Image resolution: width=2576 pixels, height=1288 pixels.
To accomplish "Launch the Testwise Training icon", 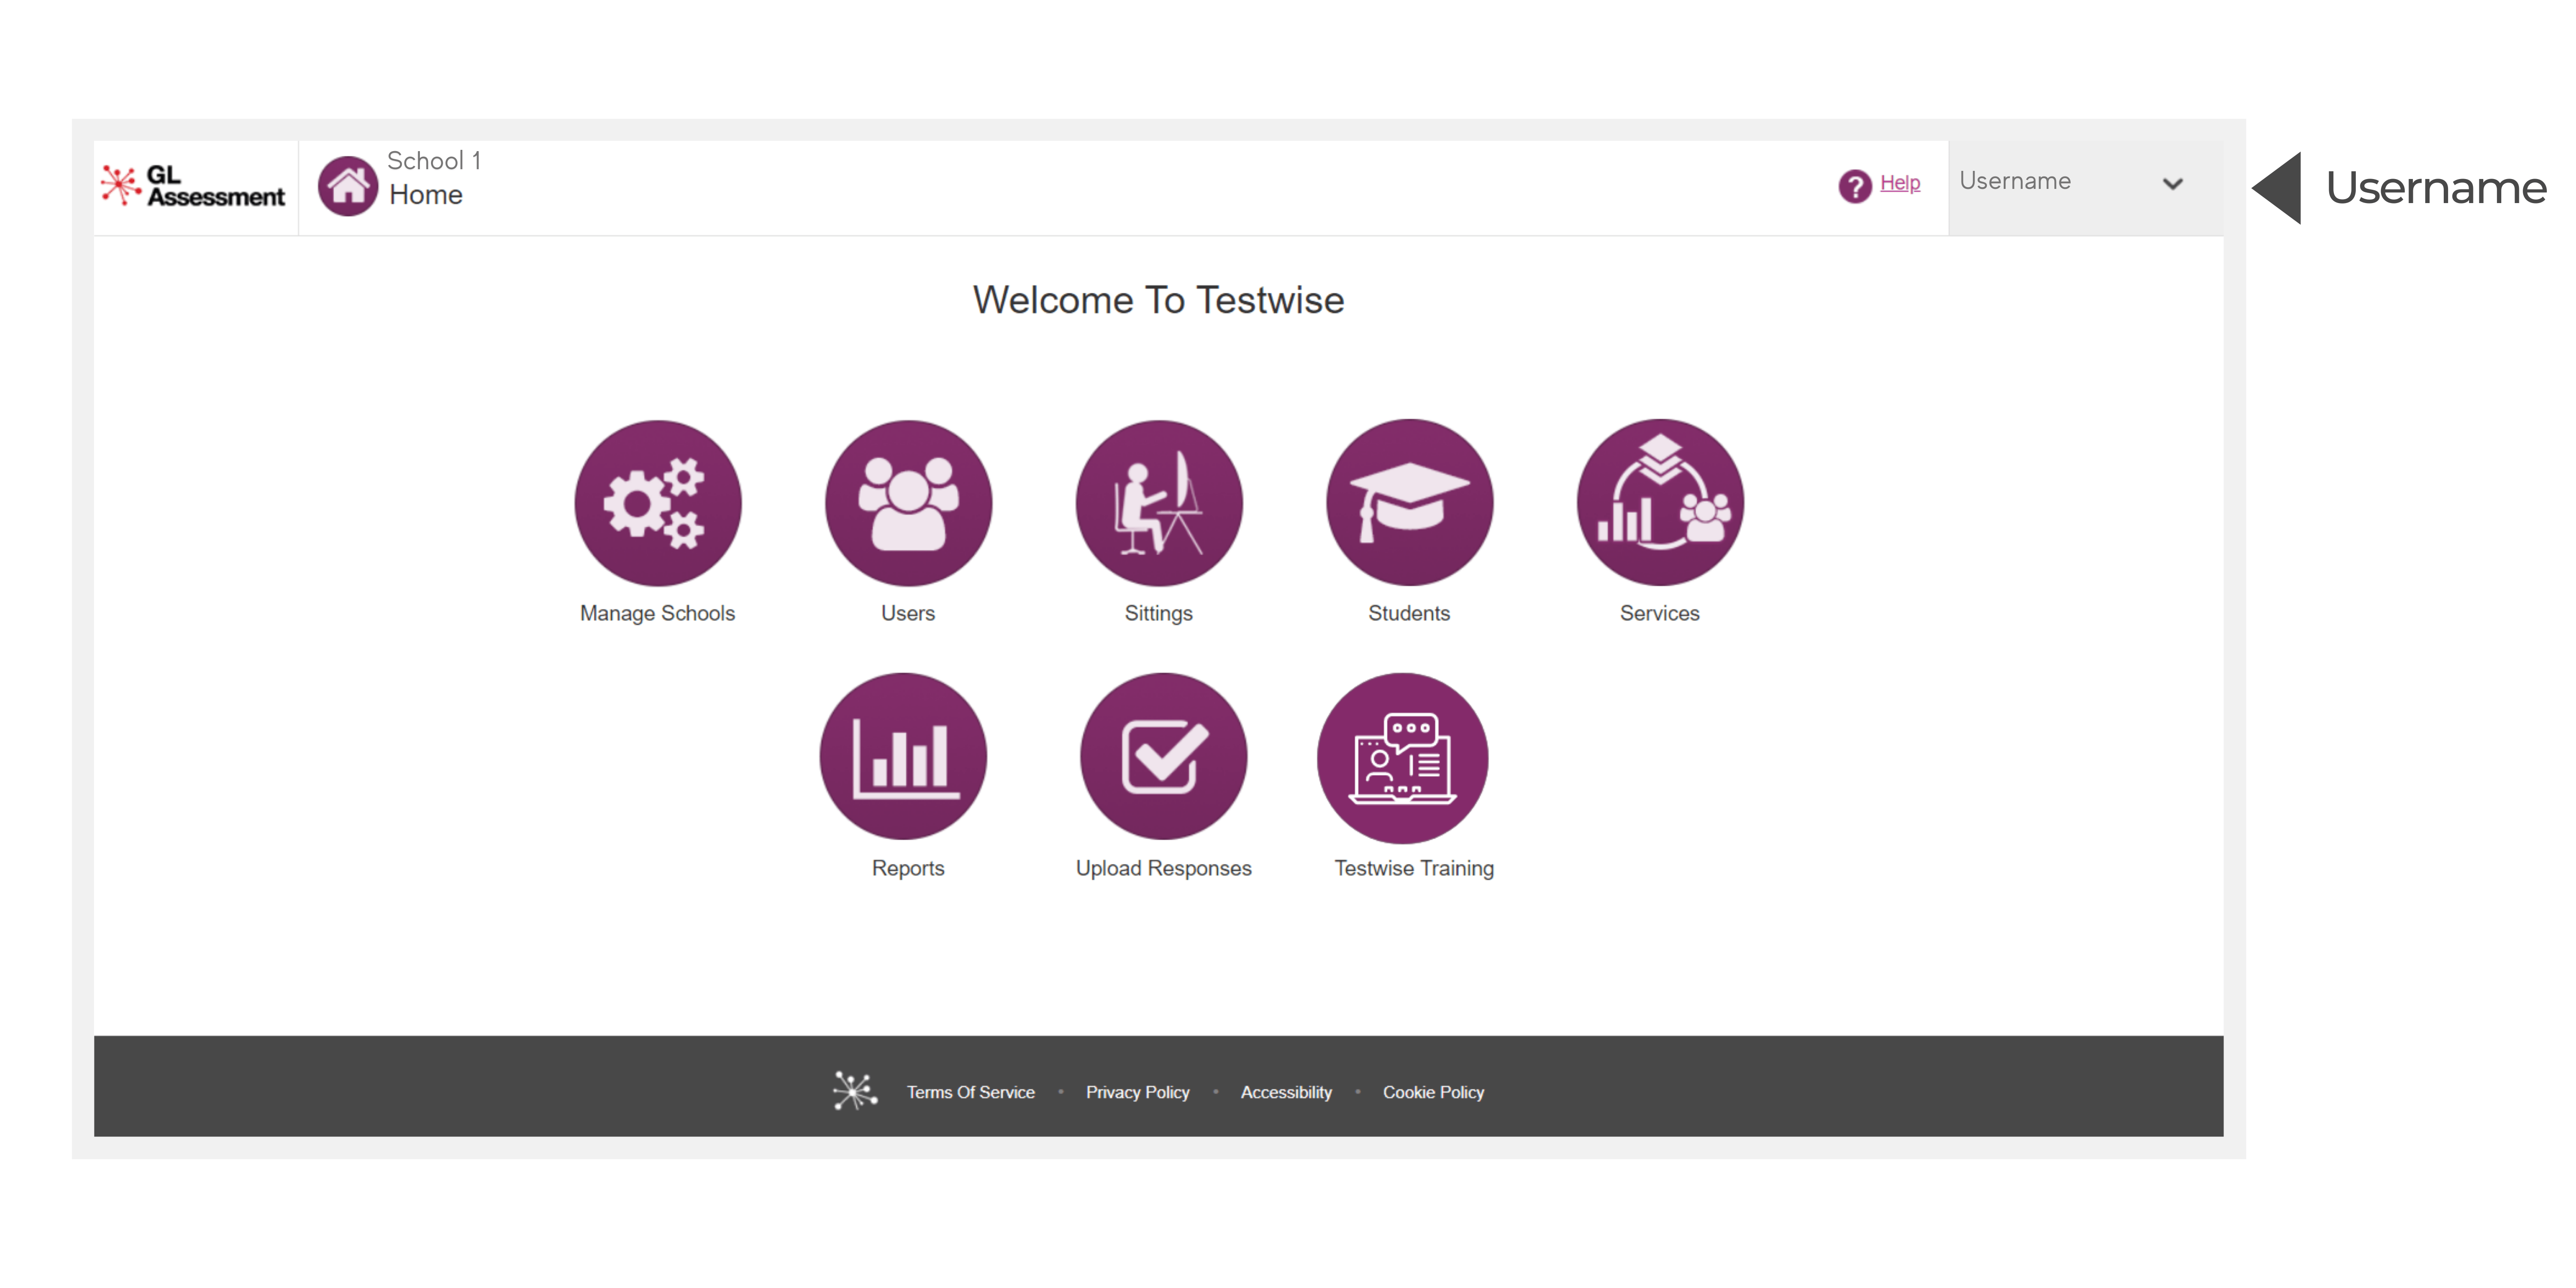I will pos(1402,757).
